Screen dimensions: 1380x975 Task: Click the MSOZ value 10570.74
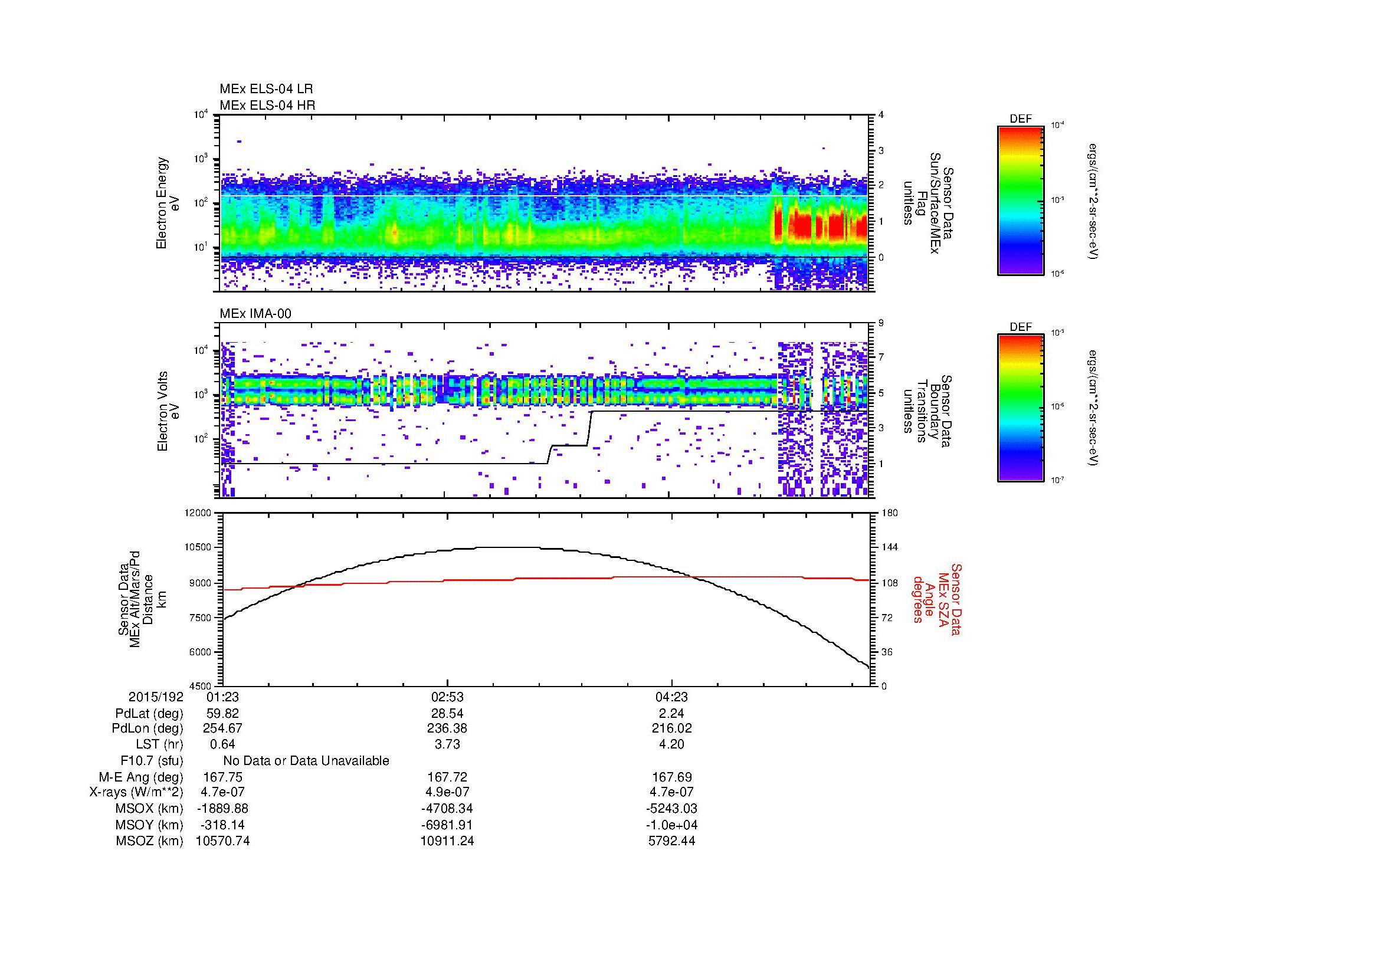pos(222,841)
